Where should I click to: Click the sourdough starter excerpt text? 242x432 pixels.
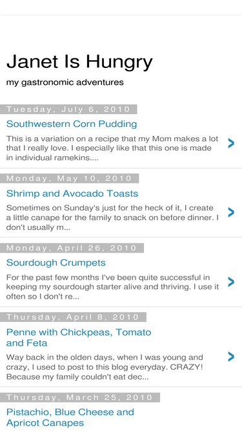point(112,287)
